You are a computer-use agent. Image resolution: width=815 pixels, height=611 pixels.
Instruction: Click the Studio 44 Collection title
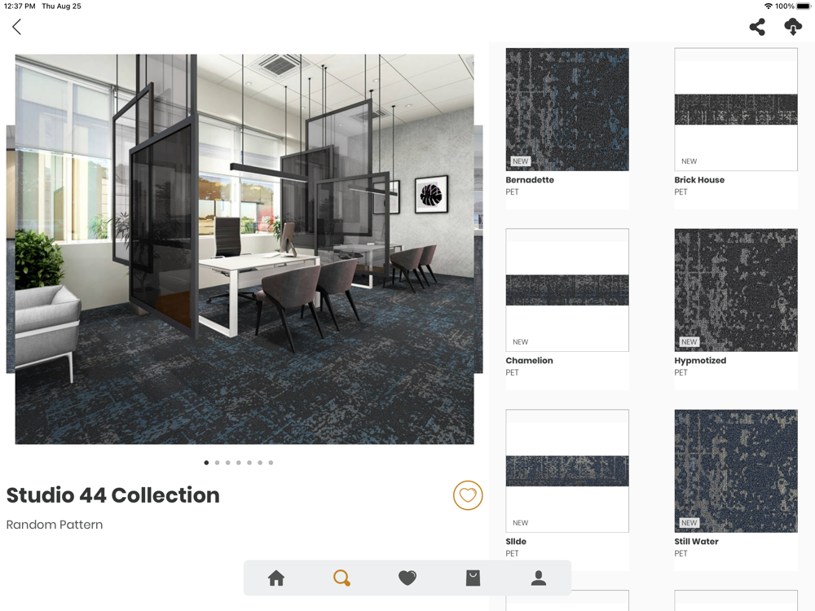(112, 495)
